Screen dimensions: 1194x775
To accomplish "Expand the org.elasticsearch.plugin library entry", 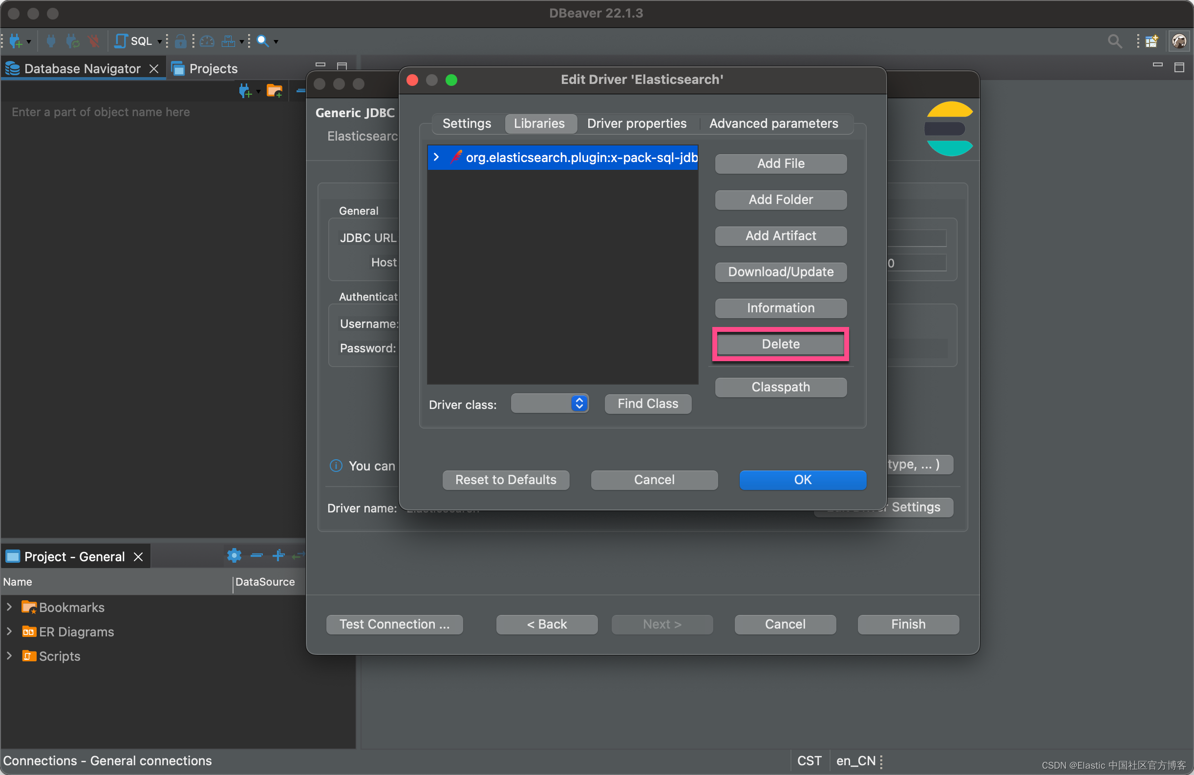I will pyautogui.click(x=437, y=157).
